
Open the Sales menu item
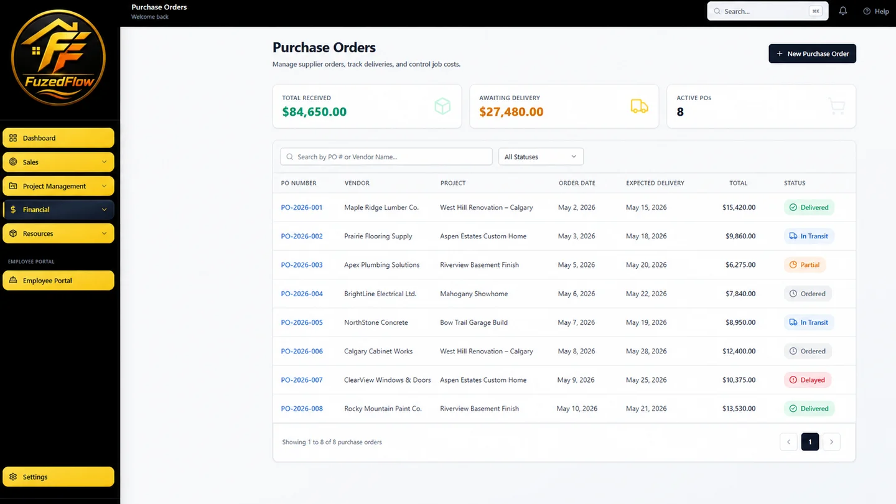pyautogui.click(x=58, y=162)
